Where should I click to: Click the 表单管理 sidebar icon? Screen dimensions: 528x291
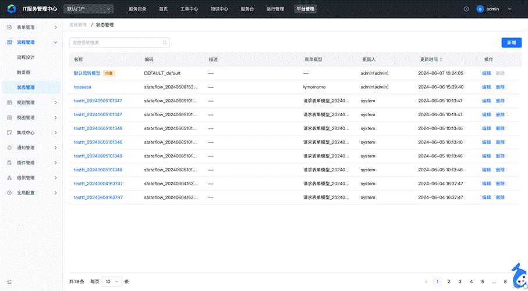[9, 27]
